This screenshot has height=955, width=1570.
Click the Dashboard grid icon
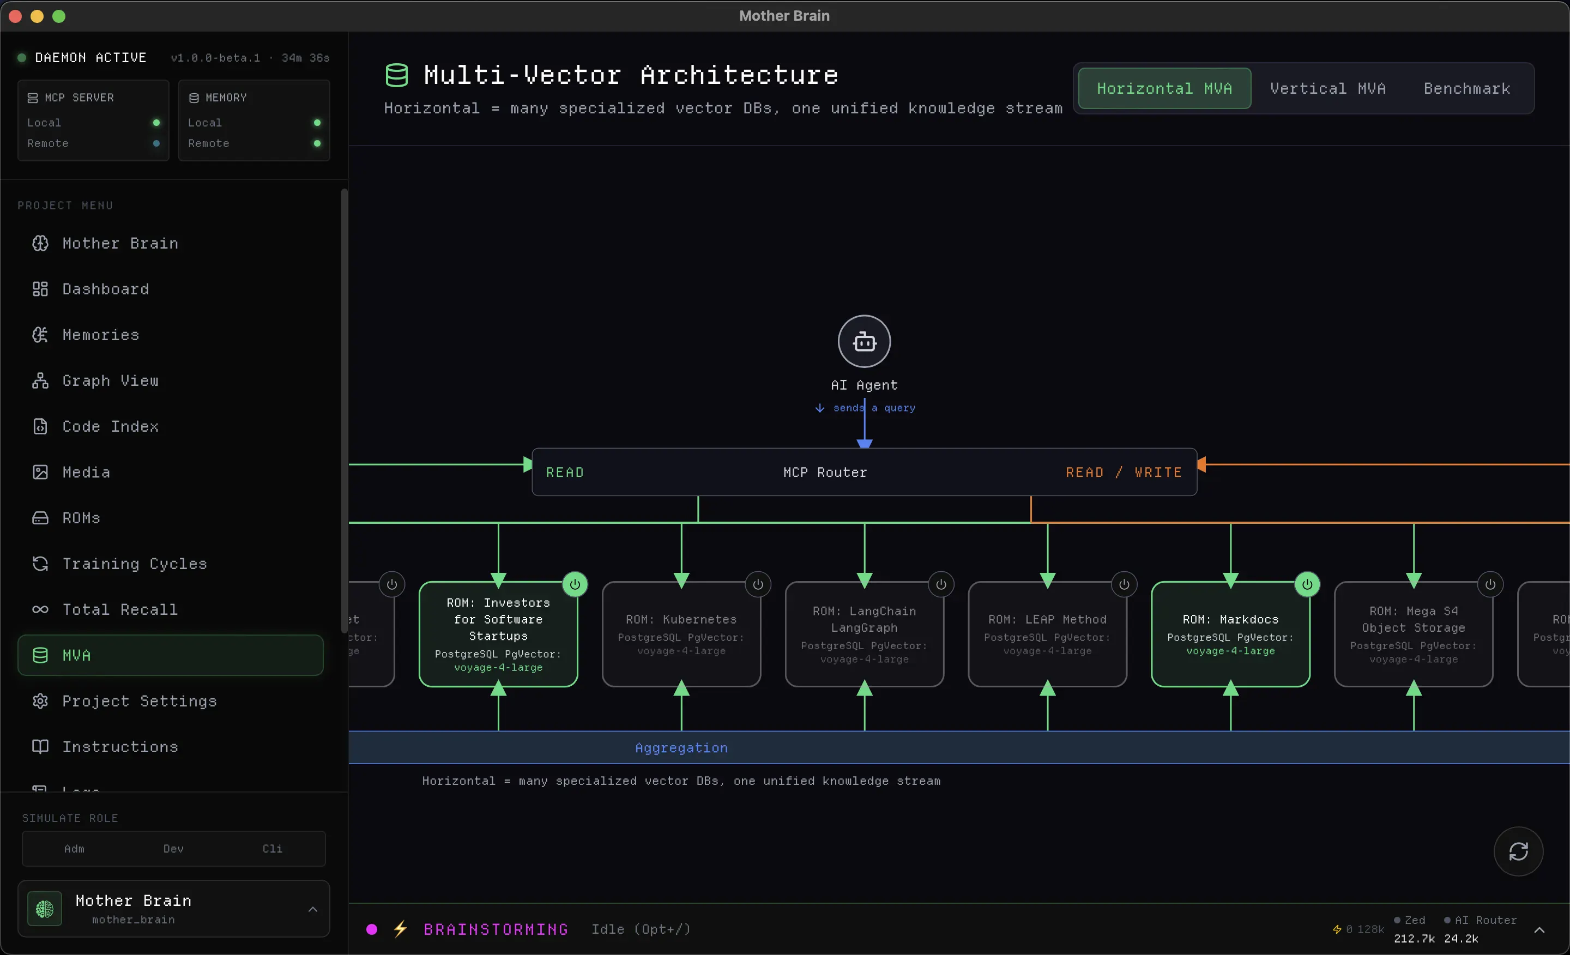[40, 289]
